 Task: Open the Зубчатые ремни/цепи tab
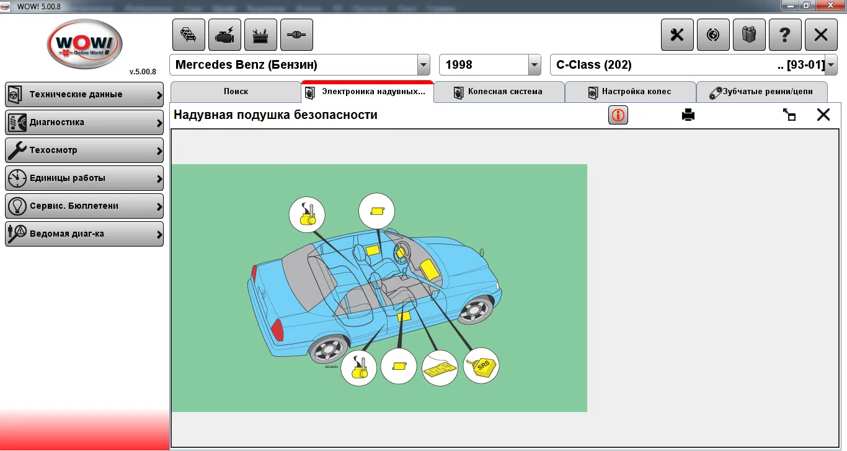click(762, 92)
